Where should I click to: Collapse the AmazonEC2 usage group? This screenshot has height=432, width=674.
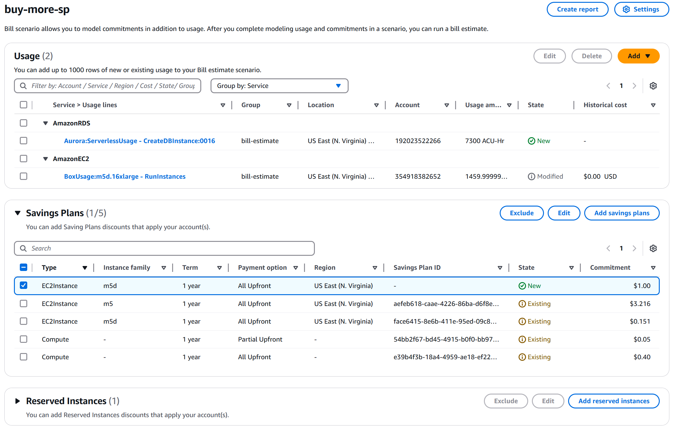pyautogui.click(x=46, y=159)
